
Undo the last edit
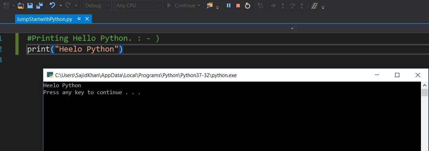coord(52,6)
